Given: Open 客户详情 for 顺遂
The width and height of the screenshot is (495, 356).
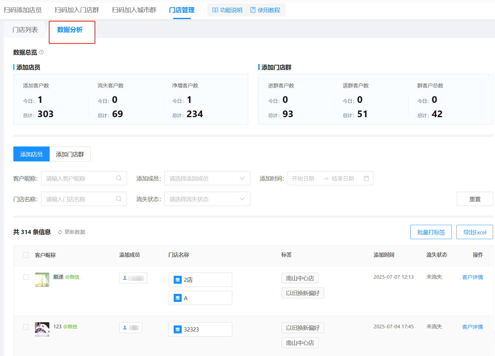Looking at the screenshot, I should coord(472,277).
